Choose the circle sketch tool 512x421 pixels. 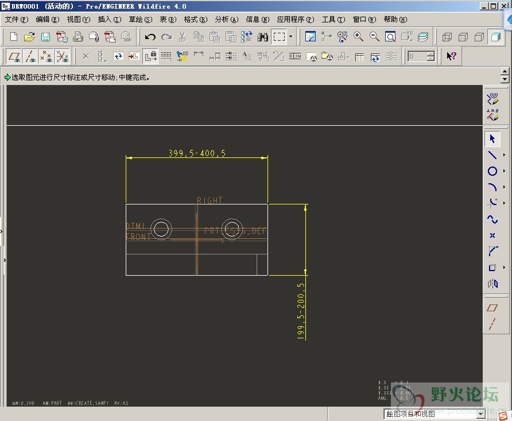(x=492, y=171)
